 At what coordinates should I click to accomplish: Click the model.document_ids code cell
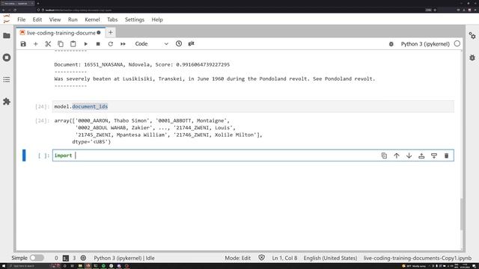click(253, 106)
